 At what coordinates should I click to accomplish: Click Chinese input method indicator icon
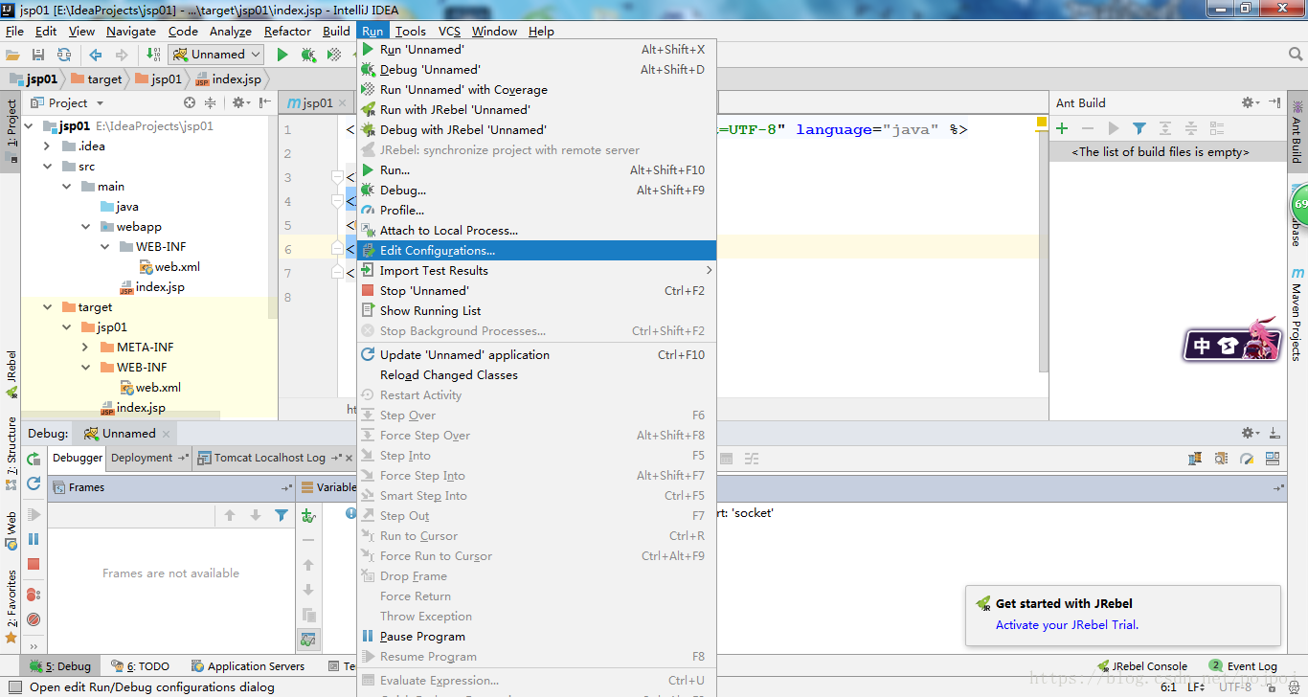pyautogui.click(x=1203, y=346)
